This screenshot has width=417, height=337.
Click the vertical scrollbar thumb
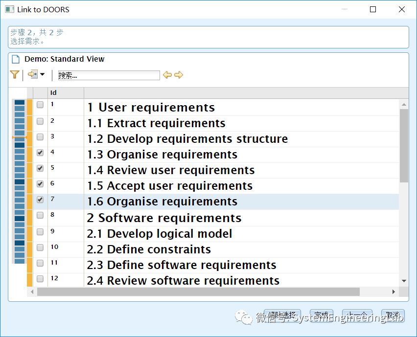(404, 145)
